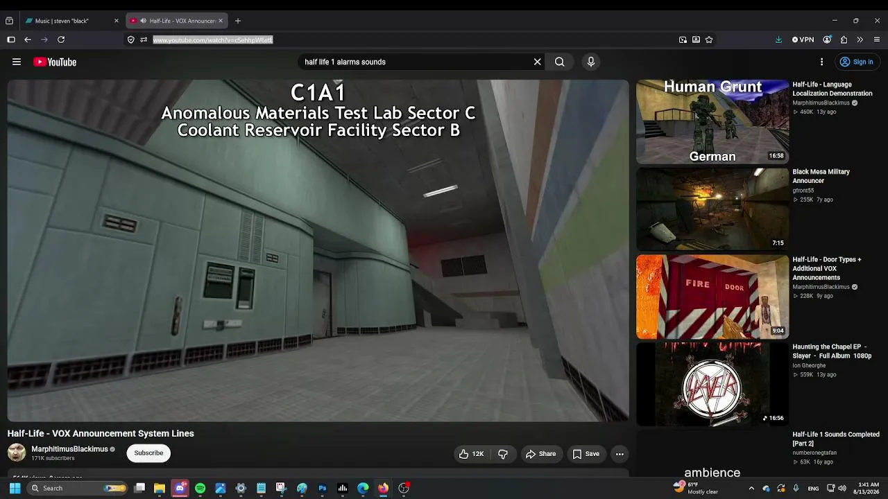Go forward in browser history

[x=44, y=40]
